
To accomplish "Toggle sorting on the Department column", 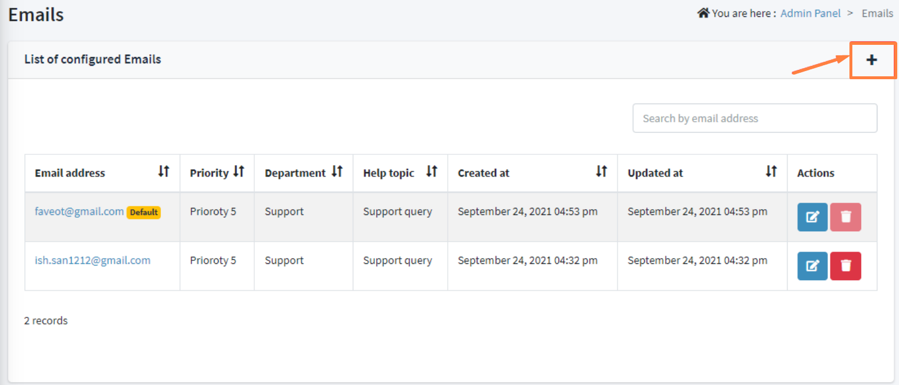I will [x=338, y=171].
